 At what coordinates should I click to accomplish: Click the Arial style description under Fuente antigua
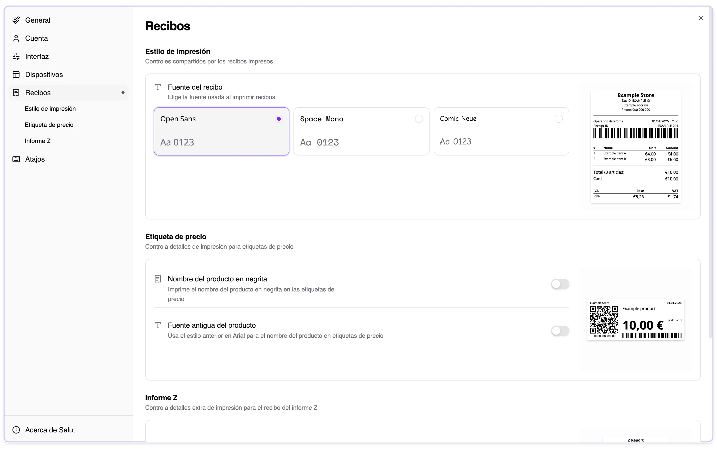click(x=276, y=336)
